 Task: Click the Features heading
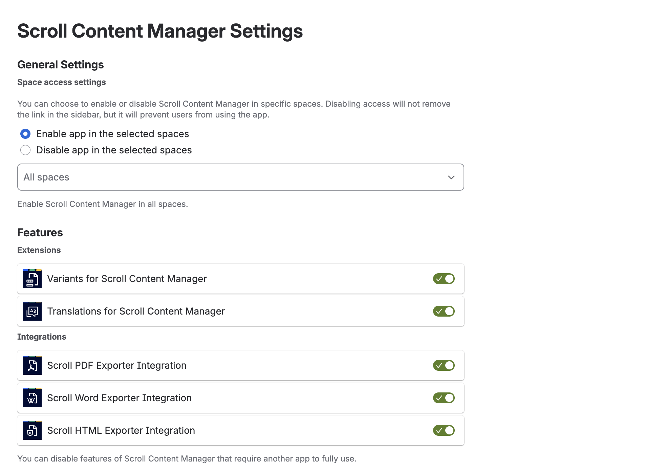40,233
